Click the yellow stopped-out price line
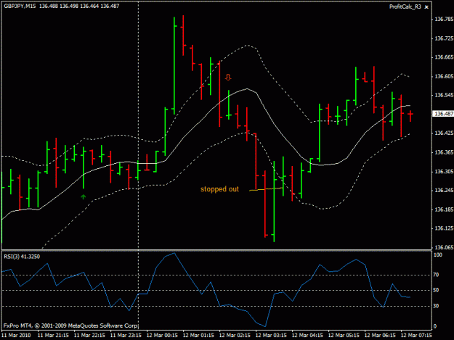This screenshot has height=340, width=454. point(266,189)
